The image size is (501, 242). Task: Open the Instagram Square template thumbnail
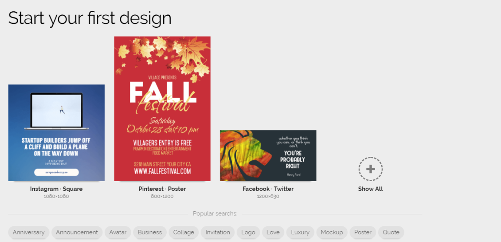56,133
